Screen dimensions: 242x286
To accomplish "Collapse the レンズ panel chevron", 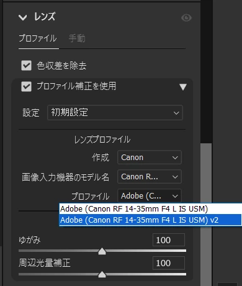I will click(x=22, y=17).
